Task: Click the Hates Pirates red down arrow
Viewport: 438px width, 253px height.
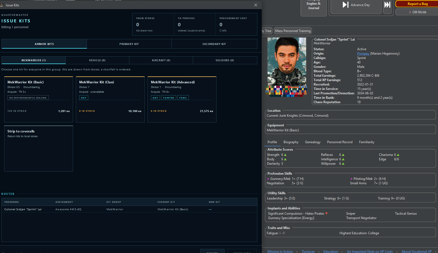Action: point(327,214)
